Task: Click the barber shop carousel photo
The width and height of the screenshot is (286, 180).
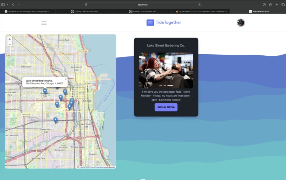Action: point(166,70)
